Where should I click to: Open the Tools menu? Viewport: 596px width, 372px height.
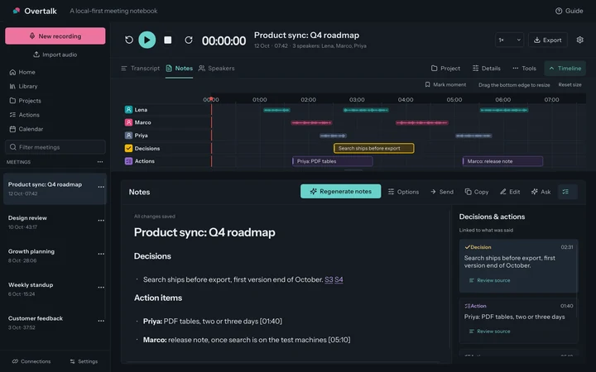[524, 69]
